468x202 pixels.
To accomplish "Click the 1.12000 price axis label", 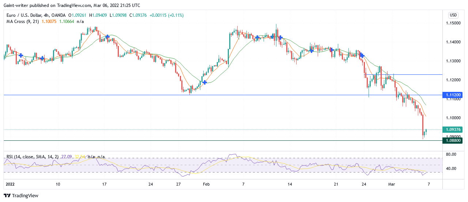I will click(453, 80).
